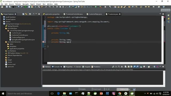Screen dimensions: 171x96
Task: Open Chrome from the Windows taskbar
Action: click(119, 94)
